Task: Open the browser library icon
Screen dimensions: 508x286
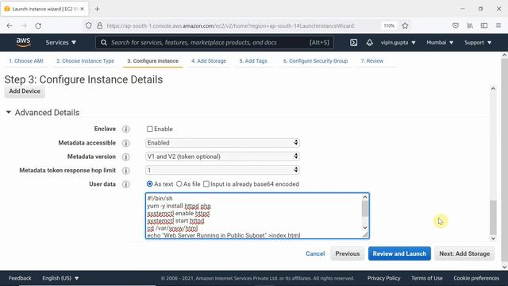Action: [x=470, y=25]
